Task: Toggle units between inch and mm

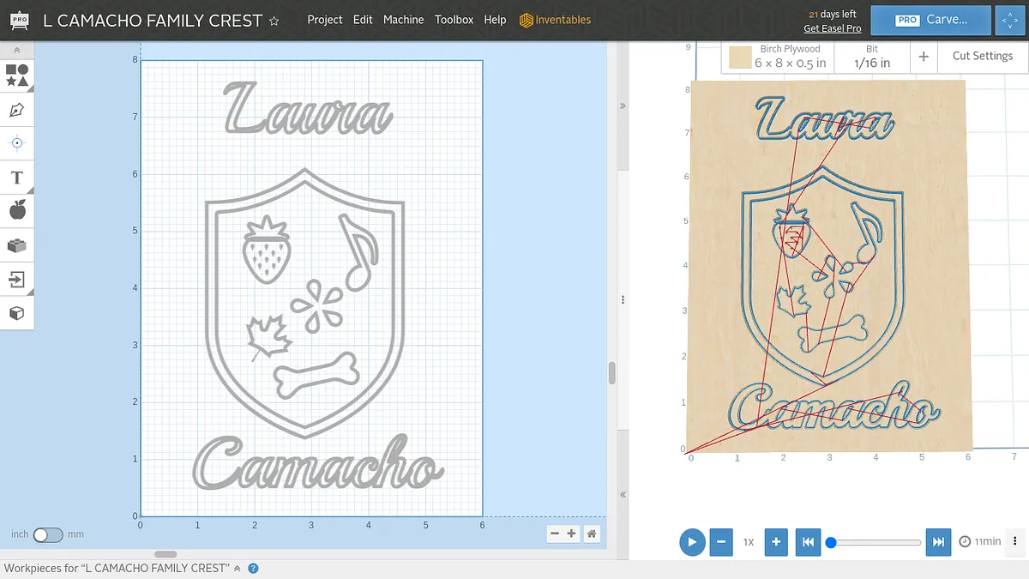Action: tap(47, 534)
